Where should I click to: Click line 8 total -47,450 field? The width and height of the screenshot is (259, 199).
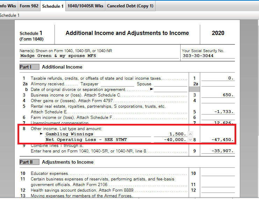tap(218, 140)
